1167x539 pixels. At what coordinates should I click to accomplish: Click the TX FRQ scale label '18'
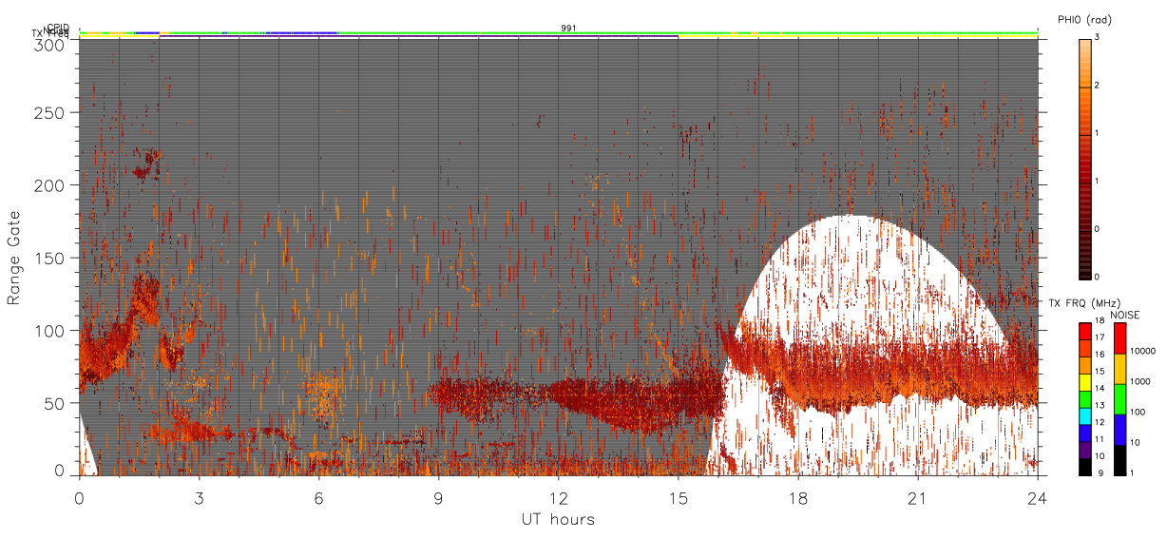(x=1100, y=320)
